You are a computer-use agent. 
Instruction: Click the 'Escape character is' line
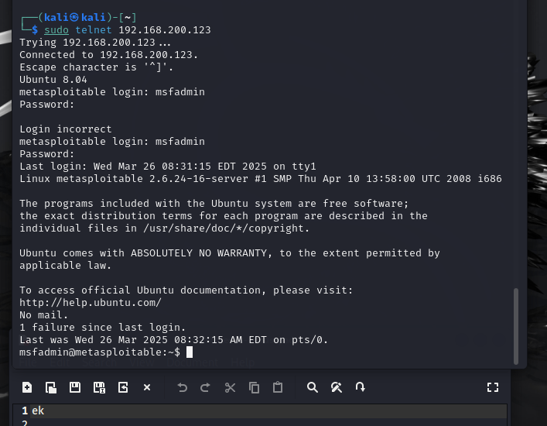coord(96,67)
